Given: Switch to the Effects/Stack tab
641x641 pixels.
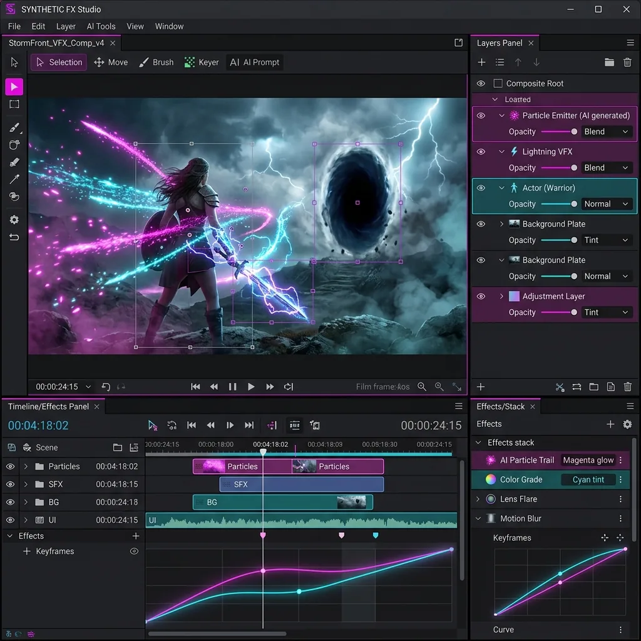Looking at the screenshot, I should pos(500,406).
